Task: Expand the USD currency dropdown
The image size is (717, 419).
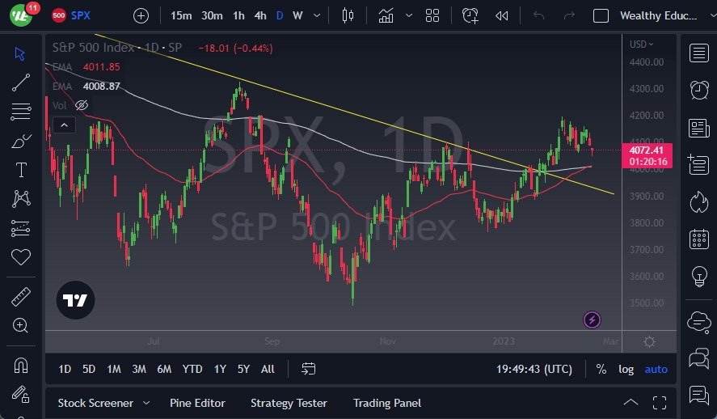Action: (x=642, y=44)
